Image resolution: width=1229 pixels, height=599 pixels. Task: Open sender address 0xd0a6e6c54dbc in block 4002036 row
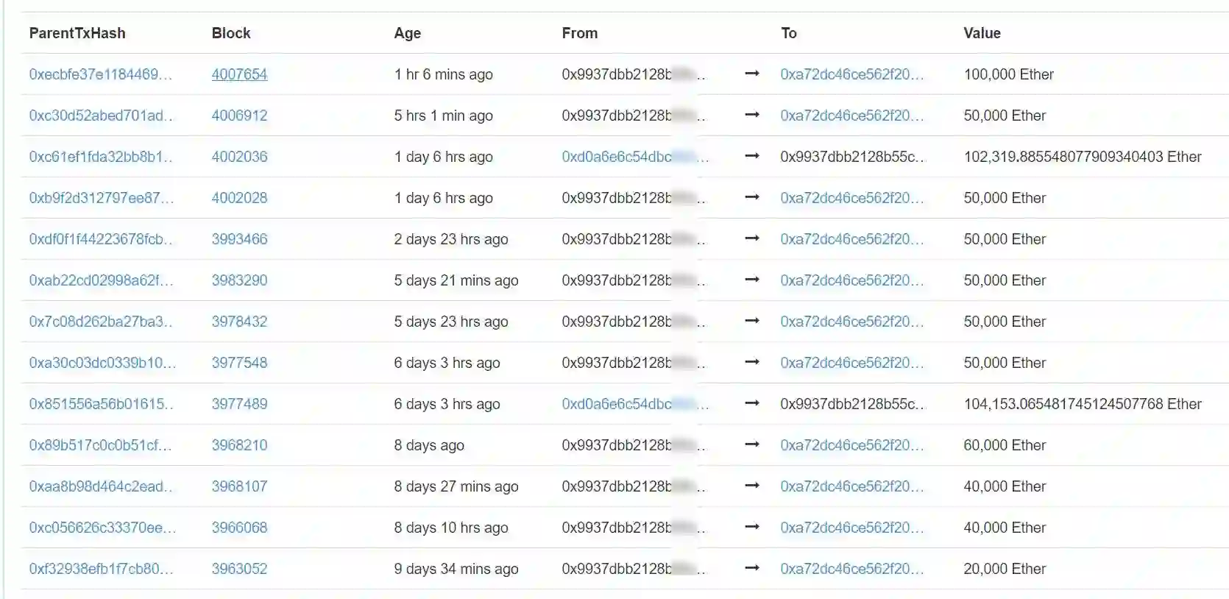[617, 157]
